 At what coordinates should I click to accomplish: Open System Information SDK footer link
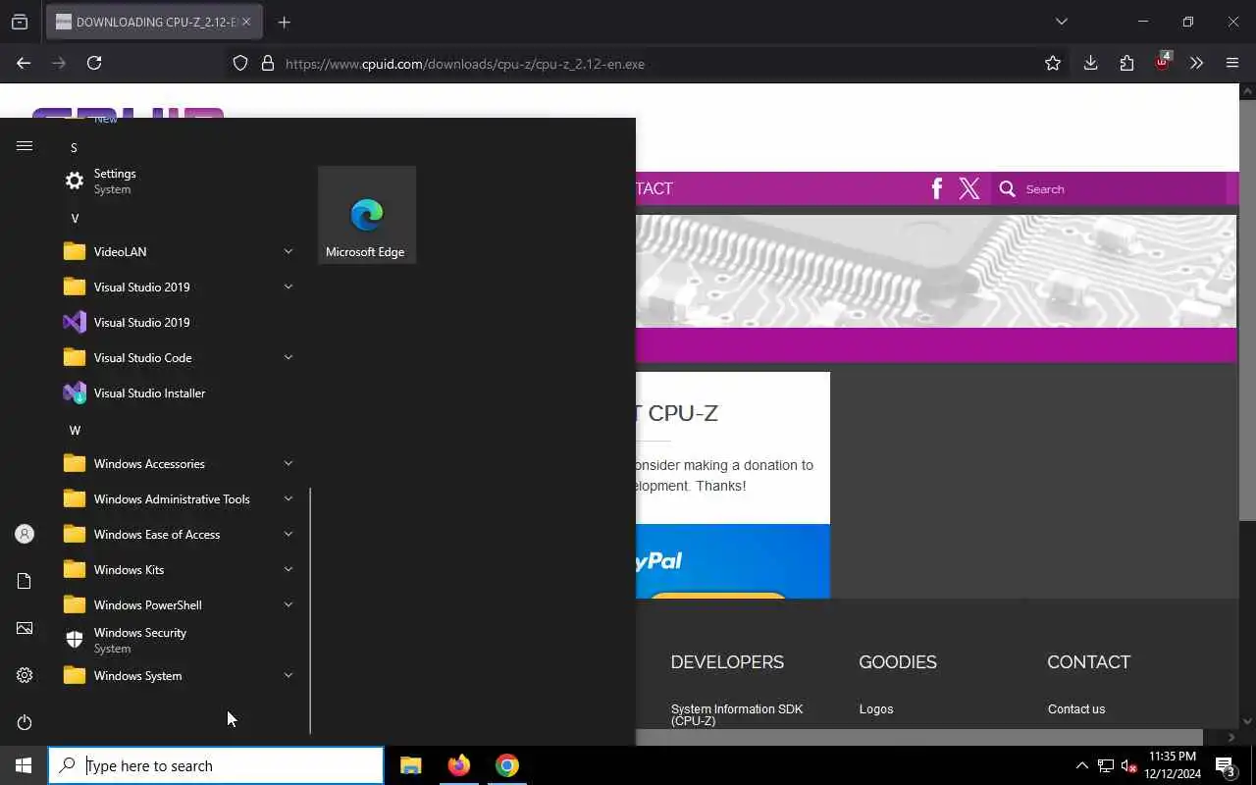[x=737, y=714]
